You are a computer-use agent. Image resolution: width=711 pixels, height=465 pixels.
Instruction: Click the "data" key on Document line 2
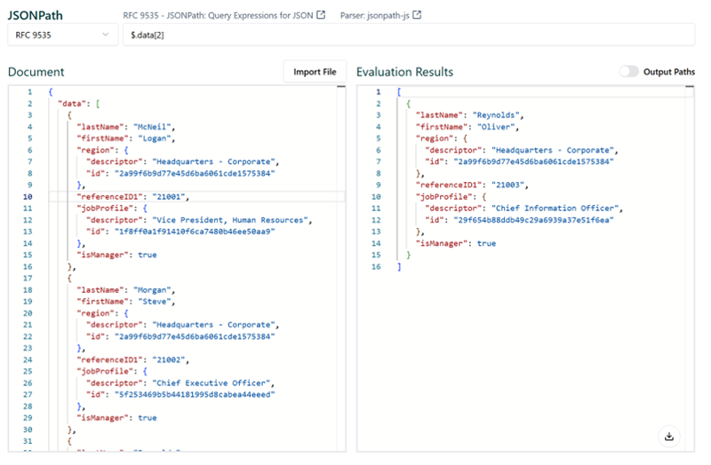(x=72, y=104)
